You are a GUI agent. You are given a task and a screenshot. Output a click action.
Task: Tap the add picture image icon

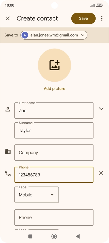click(x=54, y=65)
